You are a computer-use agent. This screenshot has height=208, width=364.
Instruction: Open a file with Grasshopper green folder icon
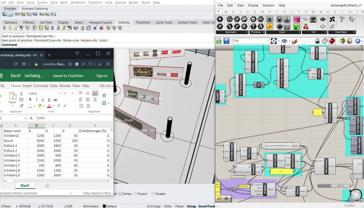[x=219, y=41]
